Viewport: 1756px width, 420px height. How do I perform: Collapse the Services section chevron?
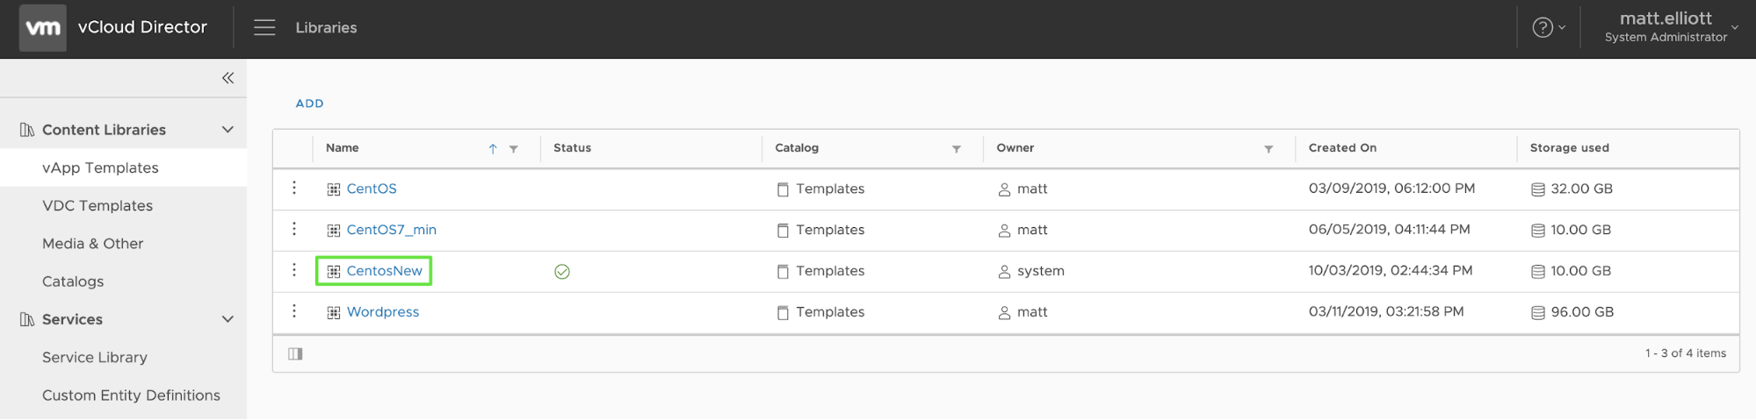point(228,319)
